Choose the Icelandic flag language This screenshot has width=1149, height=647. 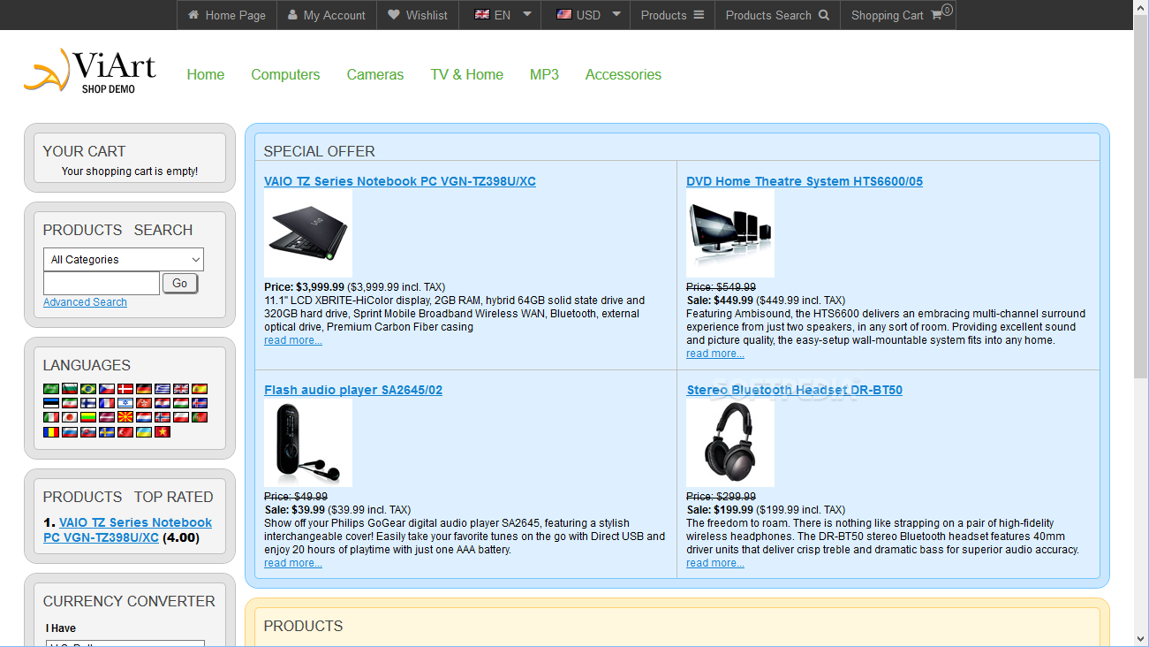[x=200, y=403]
